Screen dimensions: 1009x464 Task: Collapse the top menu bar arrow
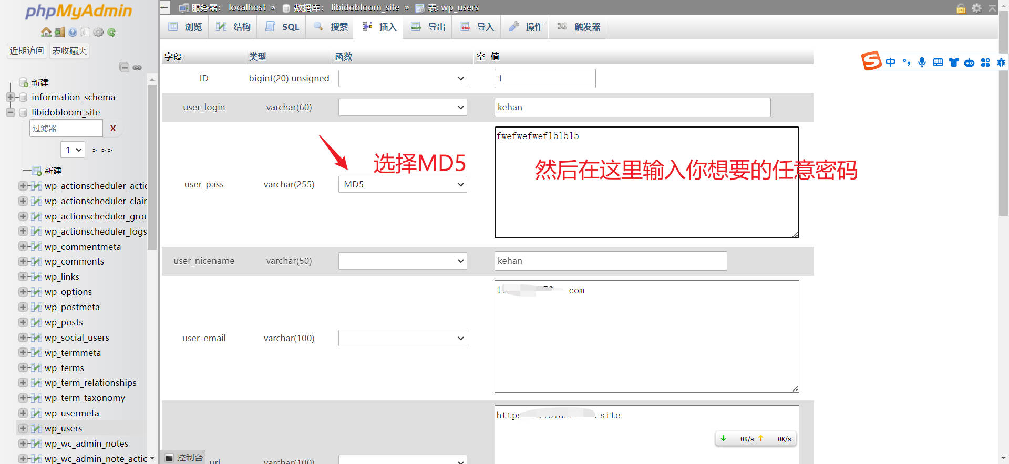click(992, 8)
